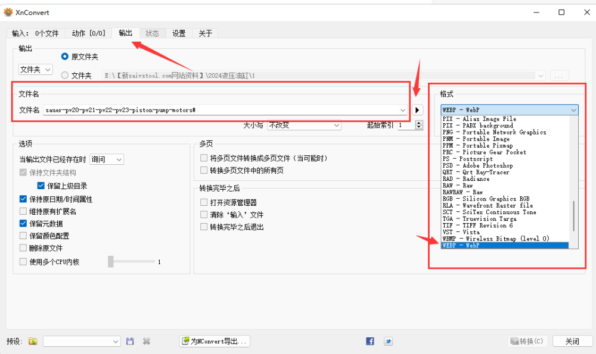The height and width of the screenshot is (354, 596).
Task: Enable 使用多个CPU内核 checkbox
Action: pyautogui.click(x=23, y=261)
